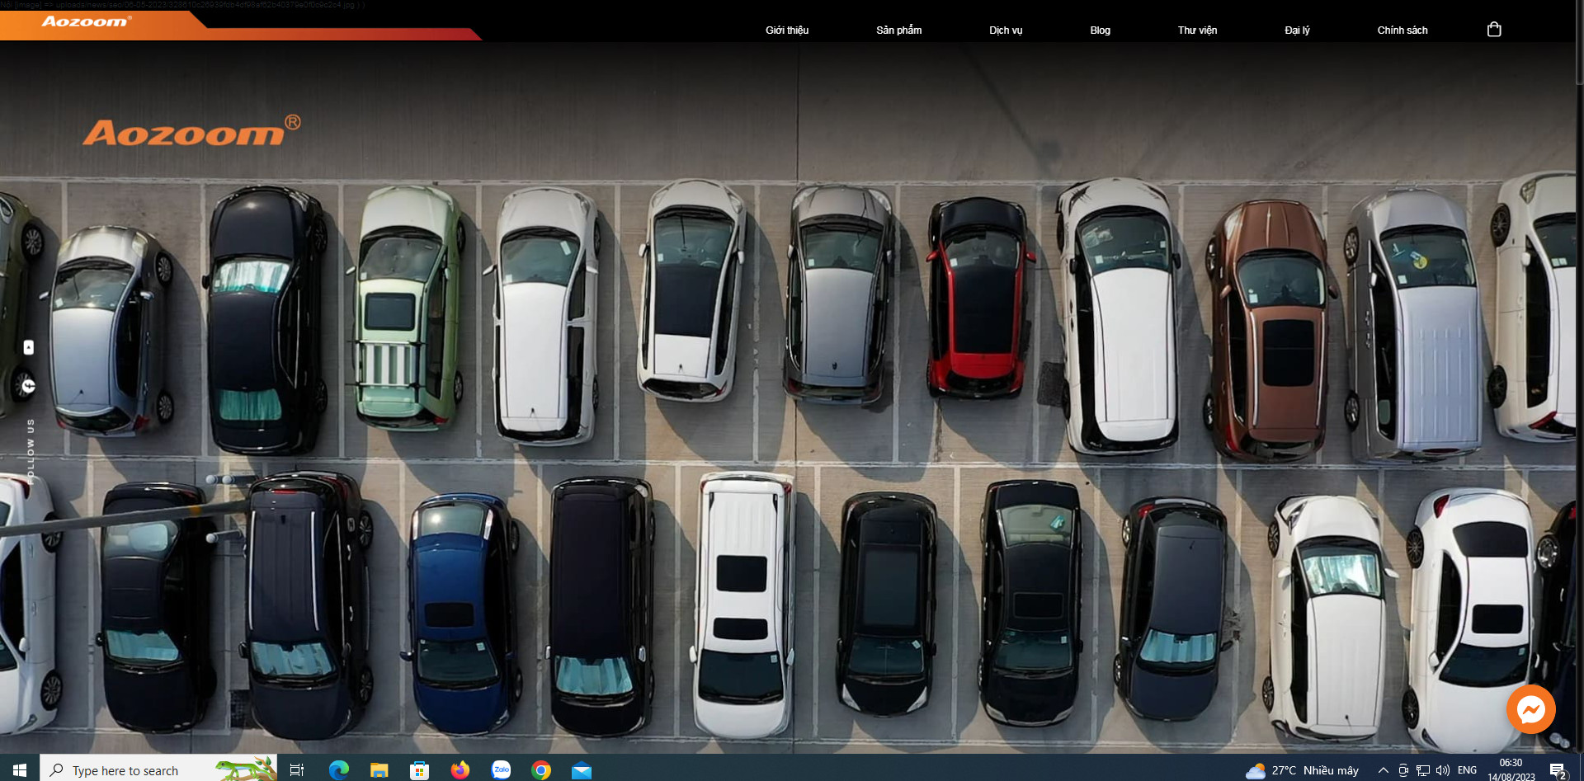Open the volume control in tray
1584x781 pixels.
point(1442,770)
